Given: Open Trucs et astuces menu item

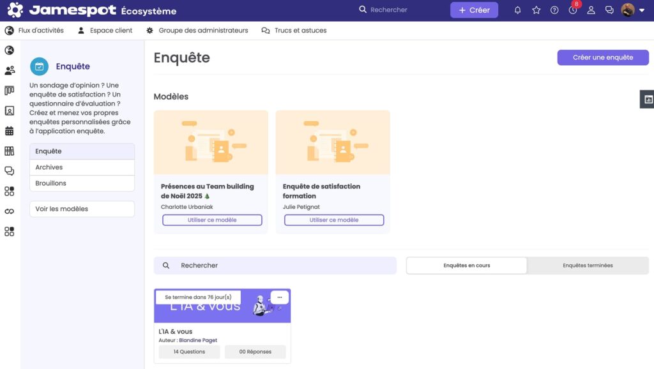Looking at the screenshot, I should click(294, 31).
